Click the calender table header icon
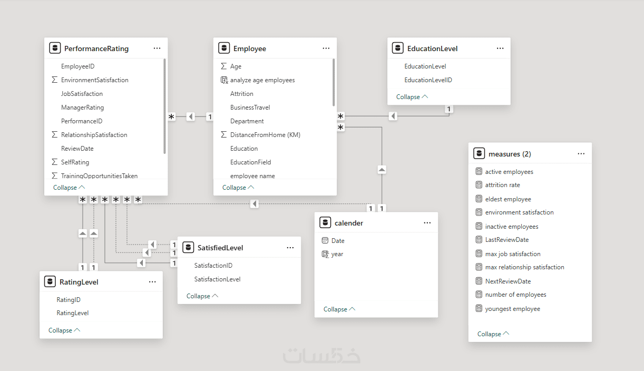644x371 pixels. pos(325,222)
